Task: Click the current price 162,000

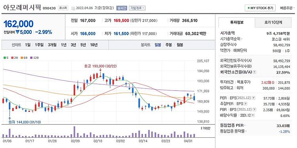Action: pos(19,24)
